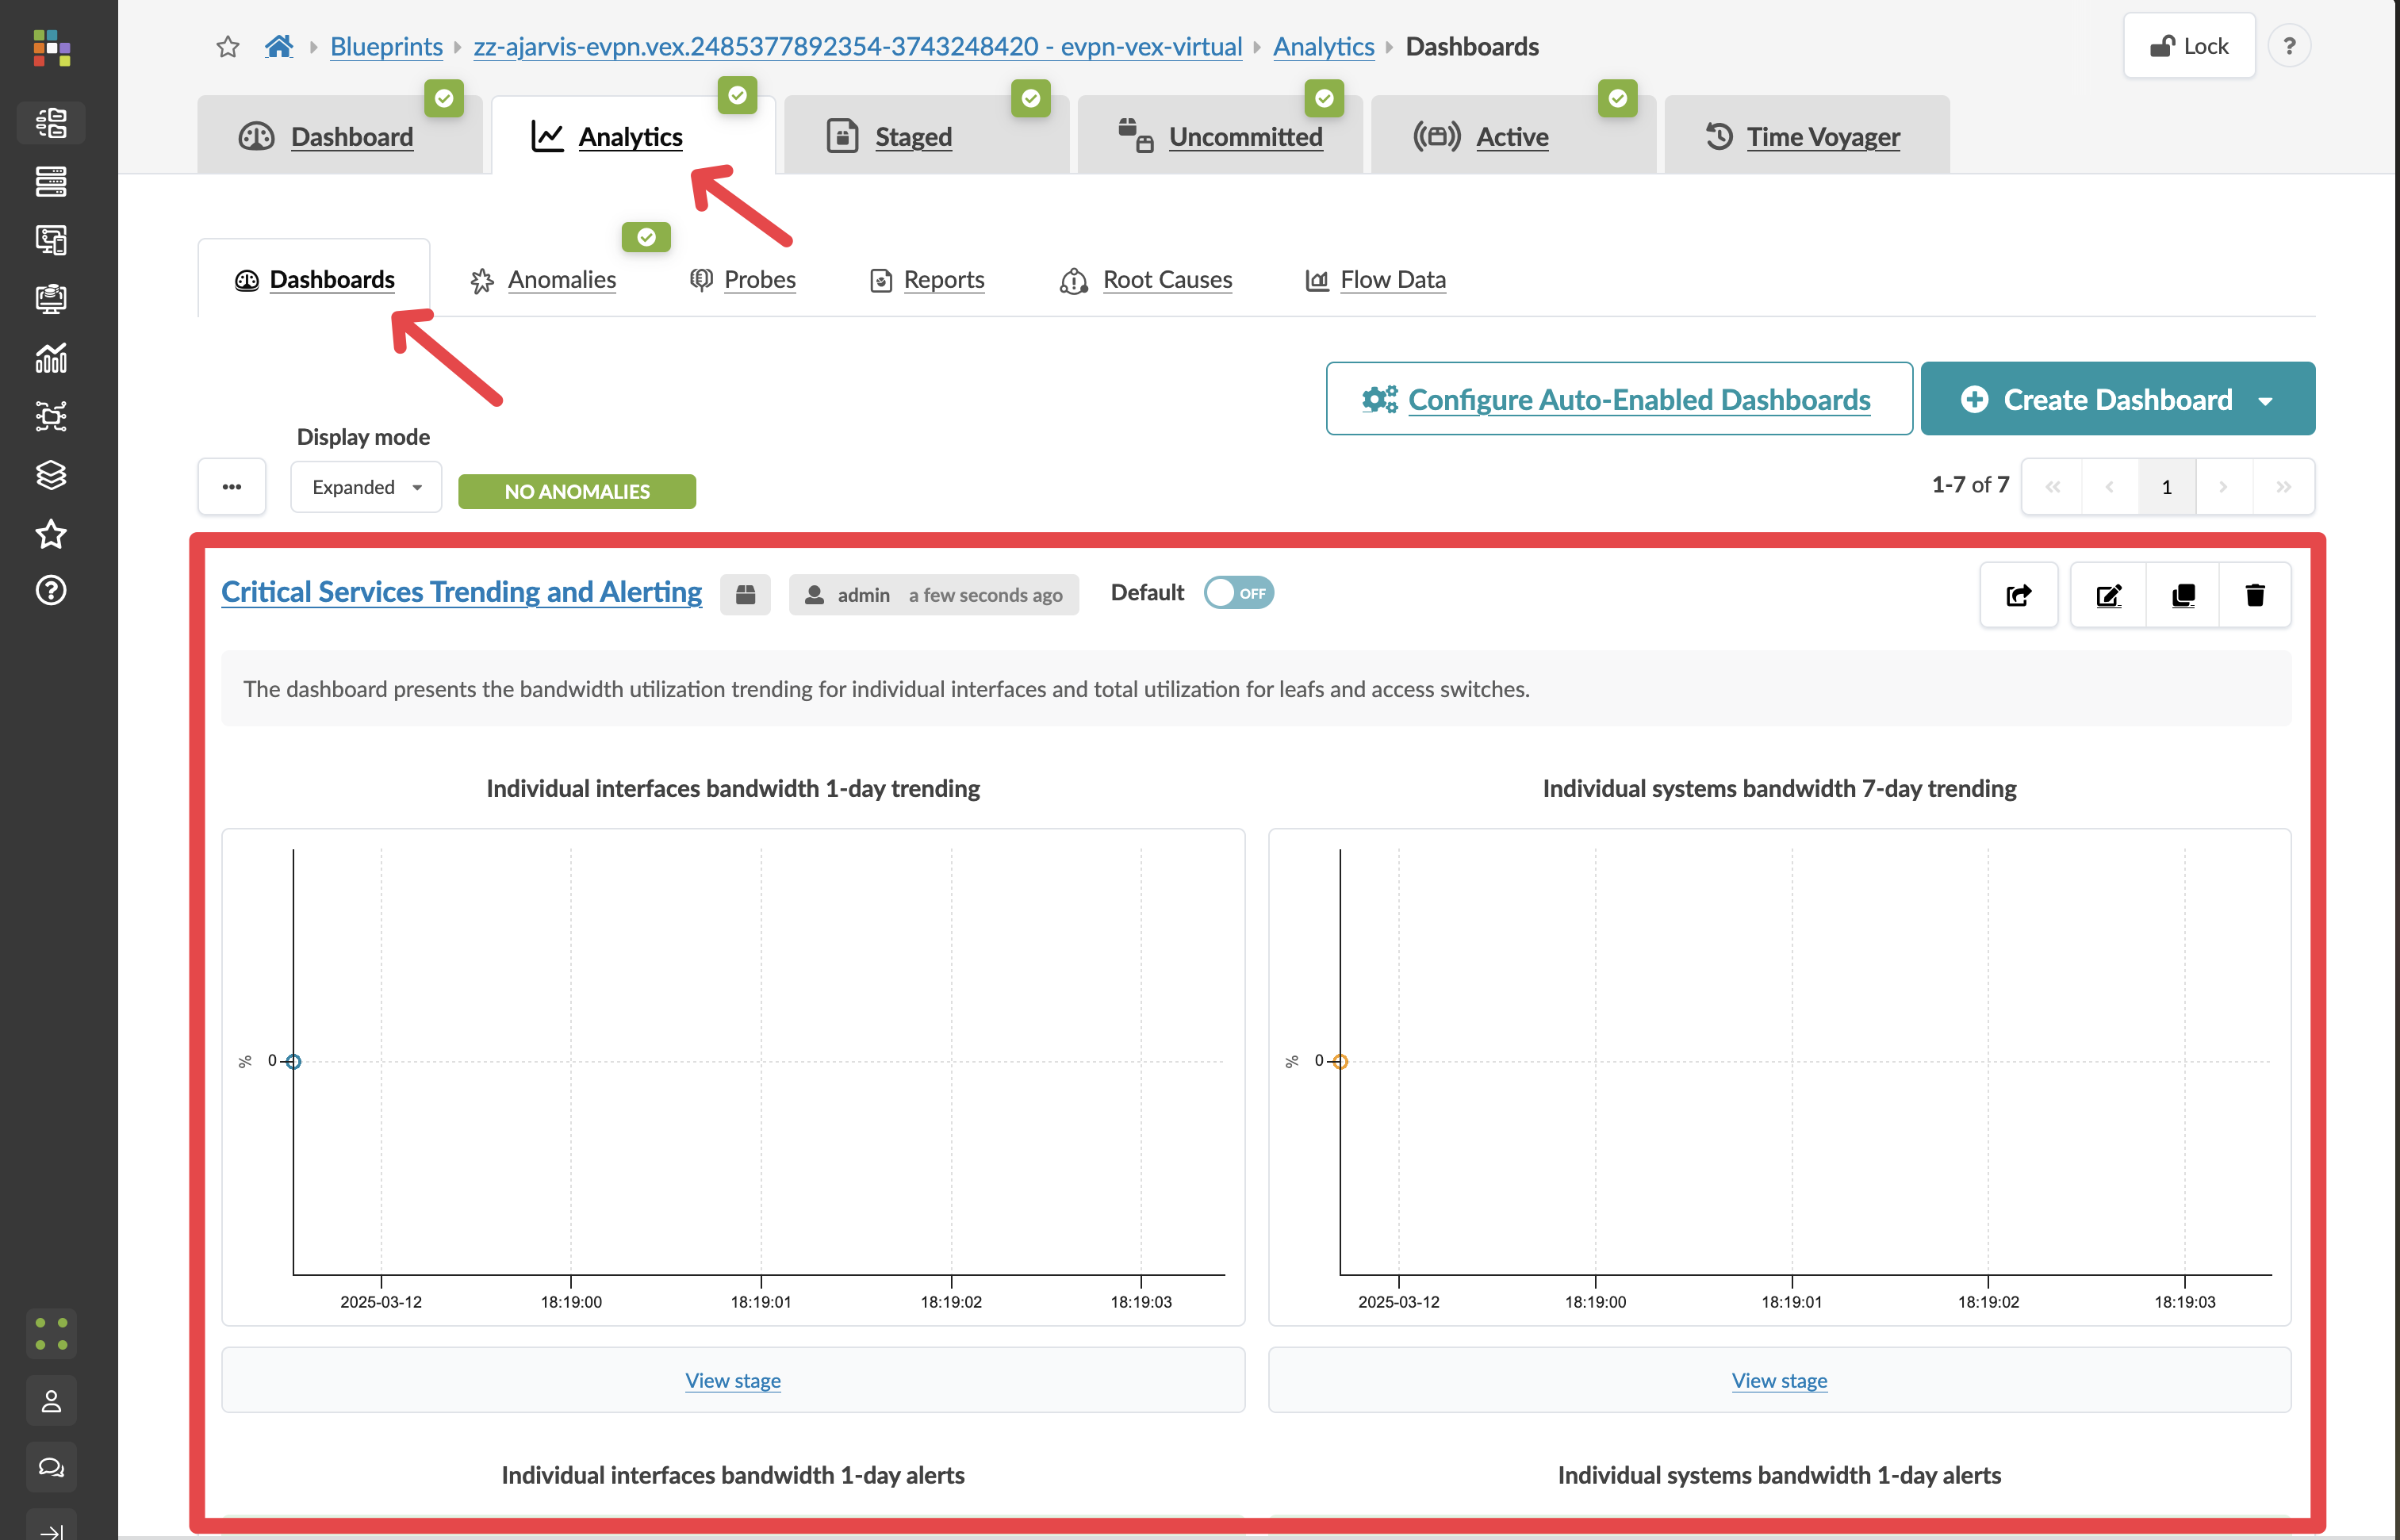This screenshot has width=2400, height=1540.
Task: Switch to the Staged tab
Action: (x=912, y=137)
